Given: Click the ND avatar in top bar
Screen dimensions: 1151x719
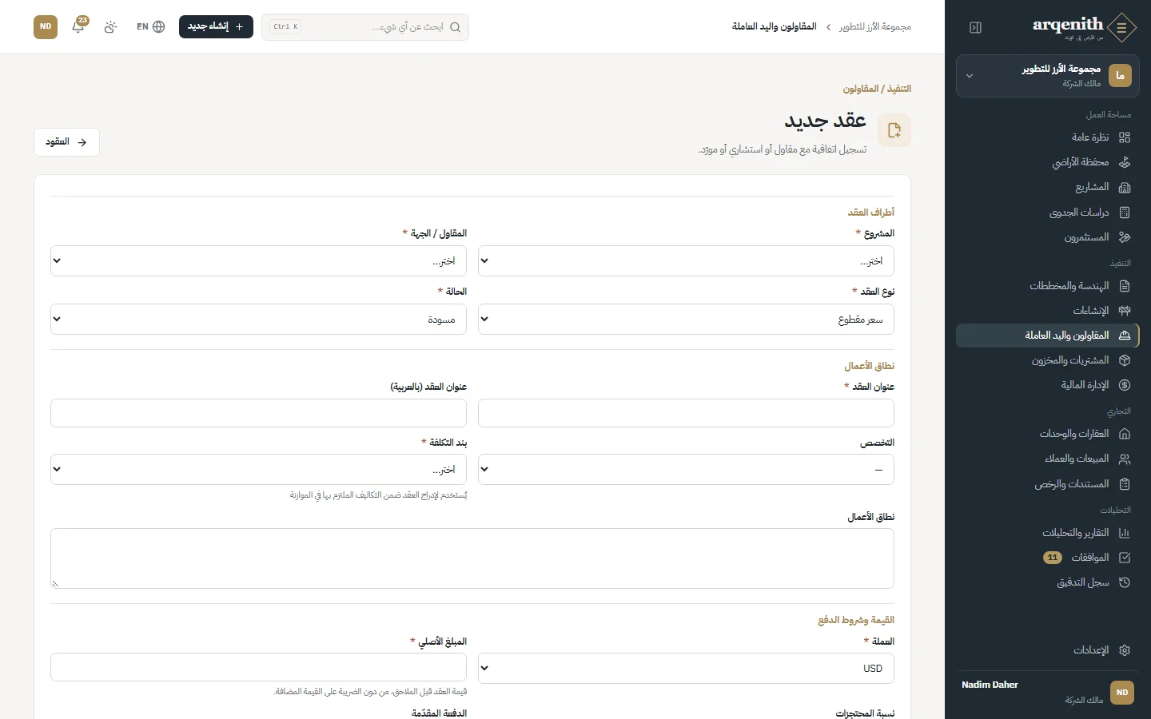Looking at the screenshot, I should click(46, 26).
